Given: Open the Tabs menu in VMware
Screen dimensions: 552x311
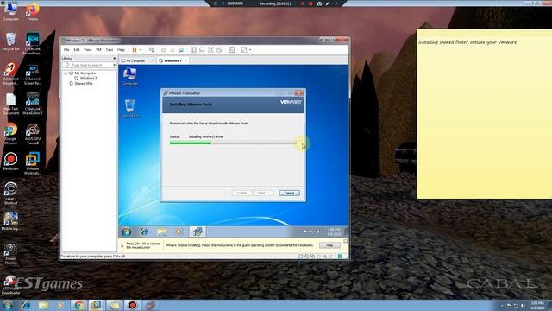Looking at the screenshot, I should click(110, 50).
